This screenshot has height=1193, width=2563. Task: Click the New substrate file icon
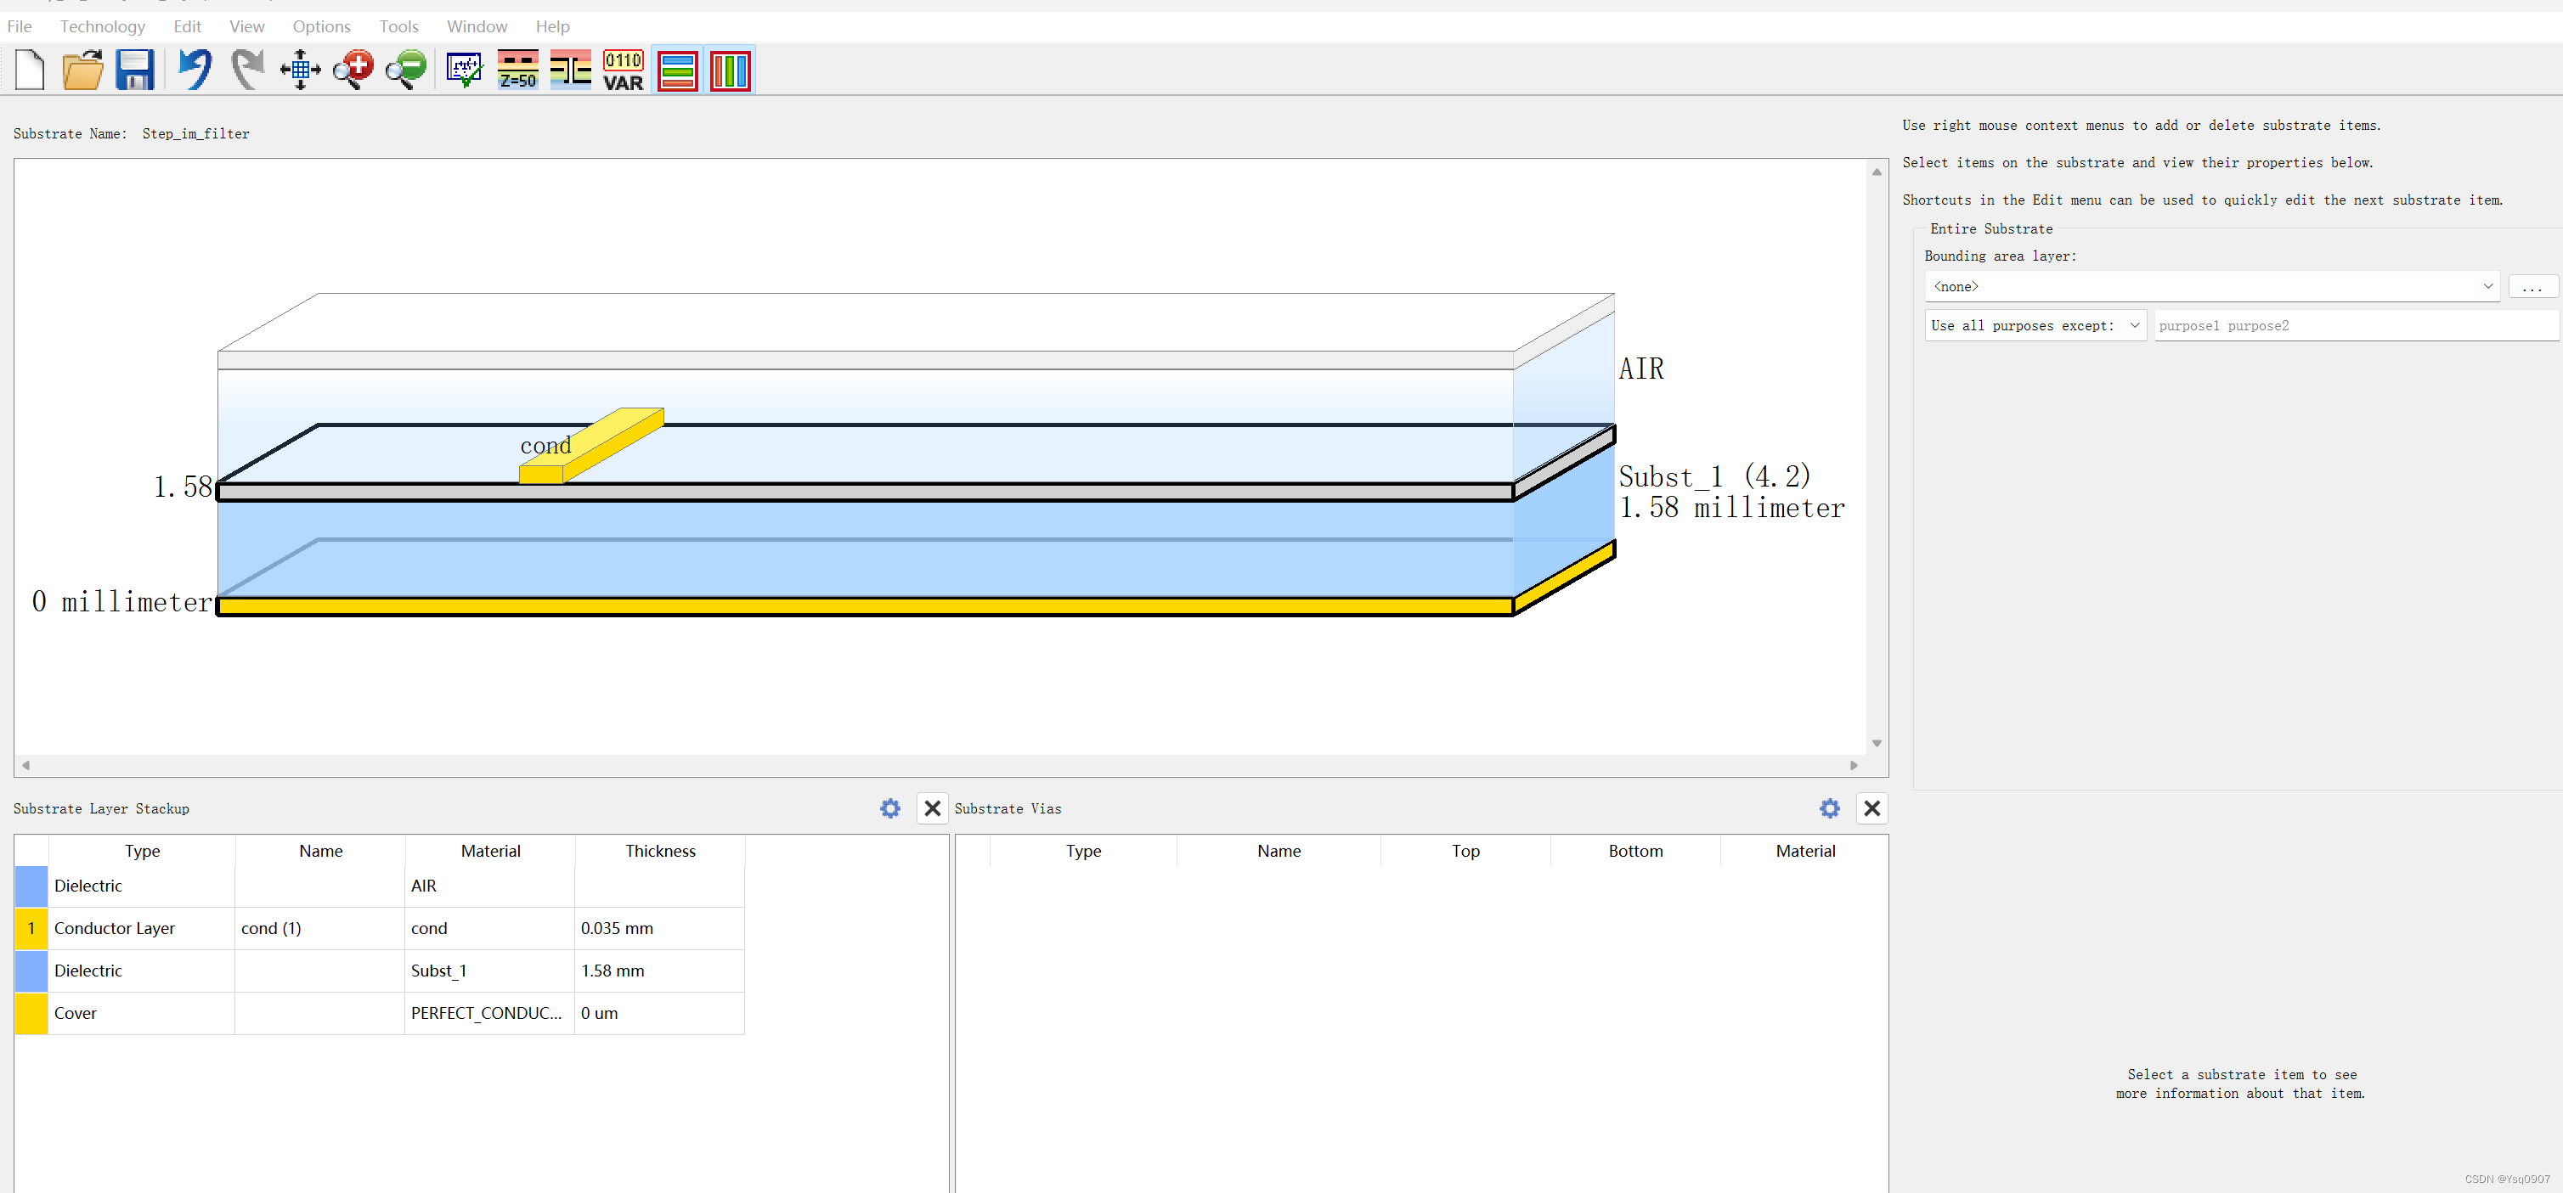(30, 70)
